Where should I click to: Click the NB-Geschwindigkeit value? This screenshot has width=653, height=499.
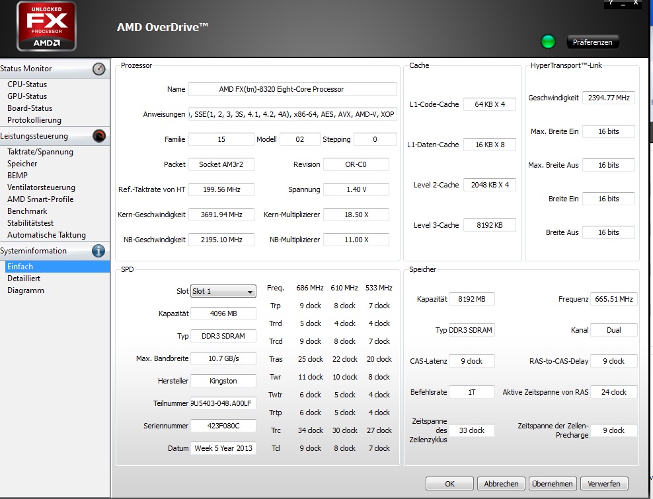(221, 240)
